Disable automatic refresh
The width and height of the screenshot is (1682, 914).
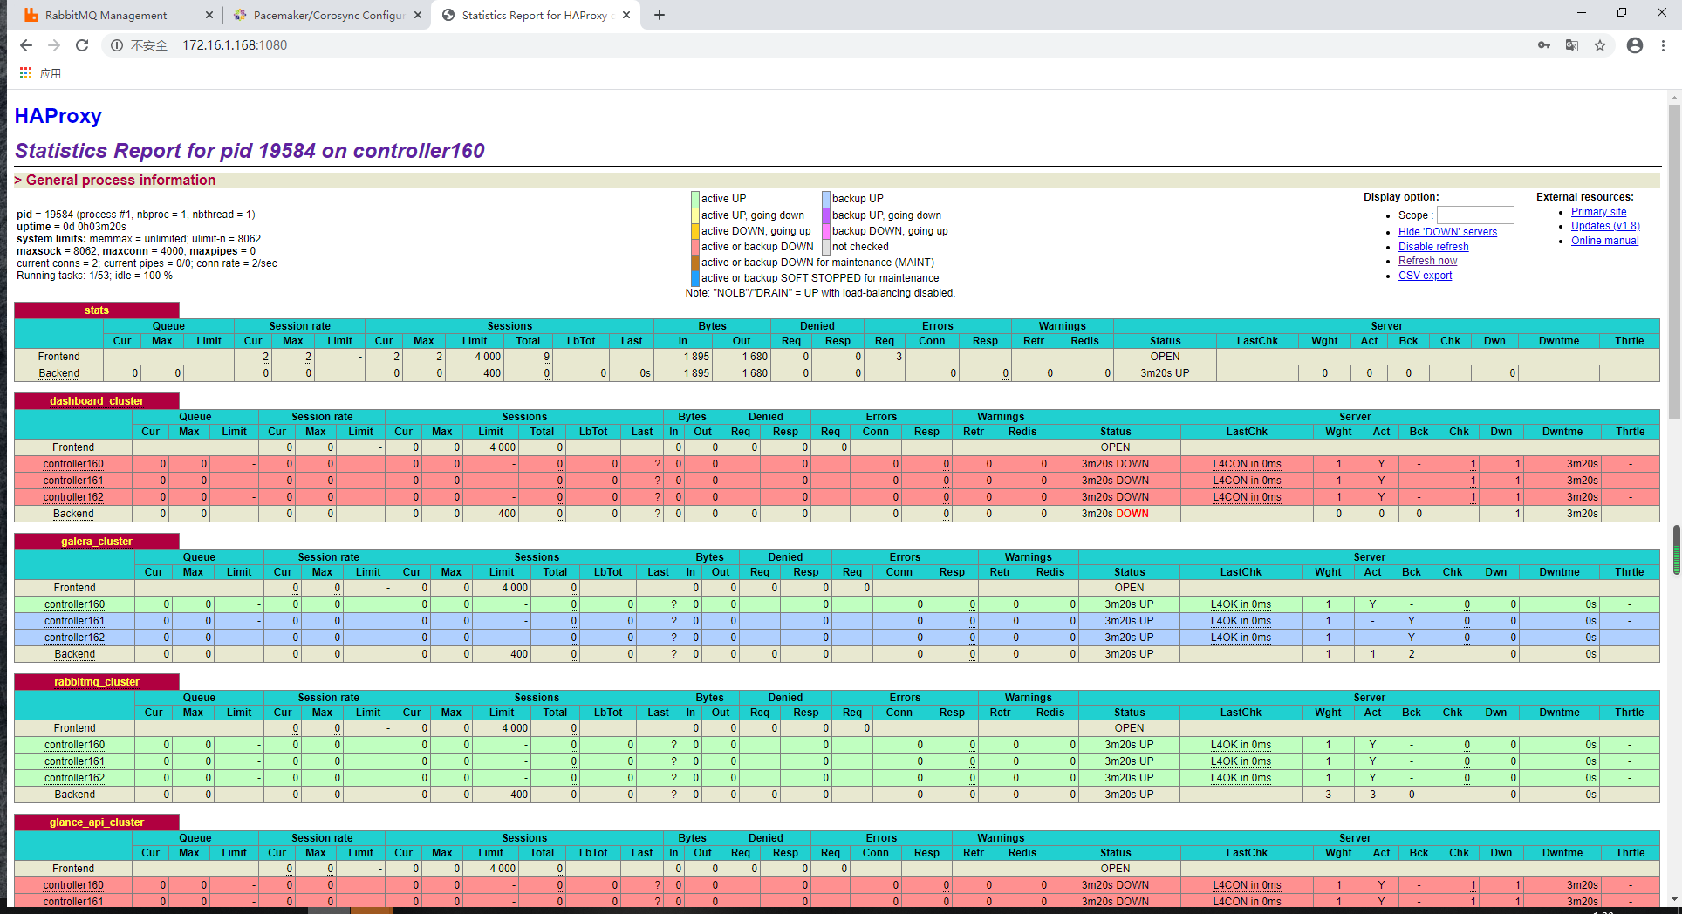click(1433, 246)
